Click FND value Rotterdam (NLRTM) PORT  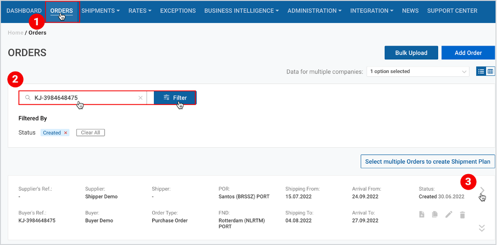pyautogui.click(x=242, y=224)
